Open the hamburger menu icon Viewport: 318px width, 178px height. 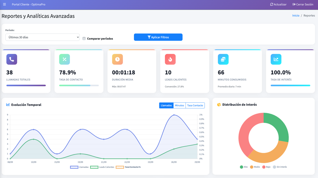[x=5, y=5]
